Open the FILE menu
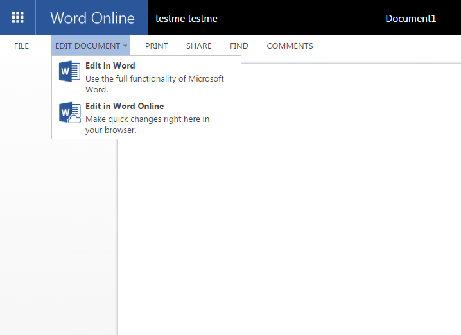 pyautogui.click(x=21, y=46)
